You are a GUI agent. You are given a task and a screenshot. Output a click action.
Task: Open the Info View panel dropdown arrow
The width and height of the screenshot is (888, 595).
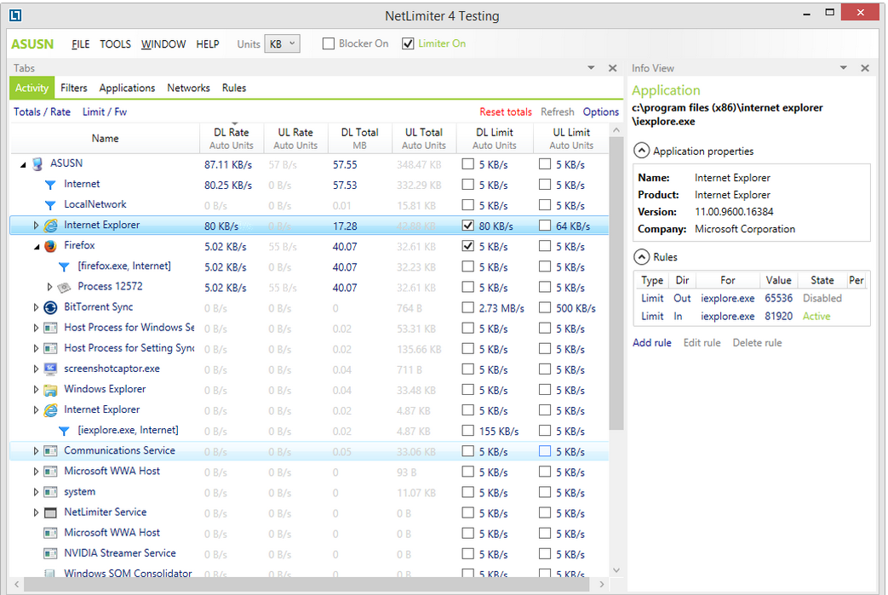[843, 68]
